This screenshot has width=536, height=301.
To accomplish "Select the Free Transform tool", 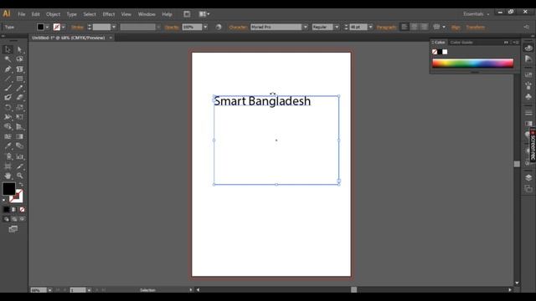I will click(x=19, y=117).
